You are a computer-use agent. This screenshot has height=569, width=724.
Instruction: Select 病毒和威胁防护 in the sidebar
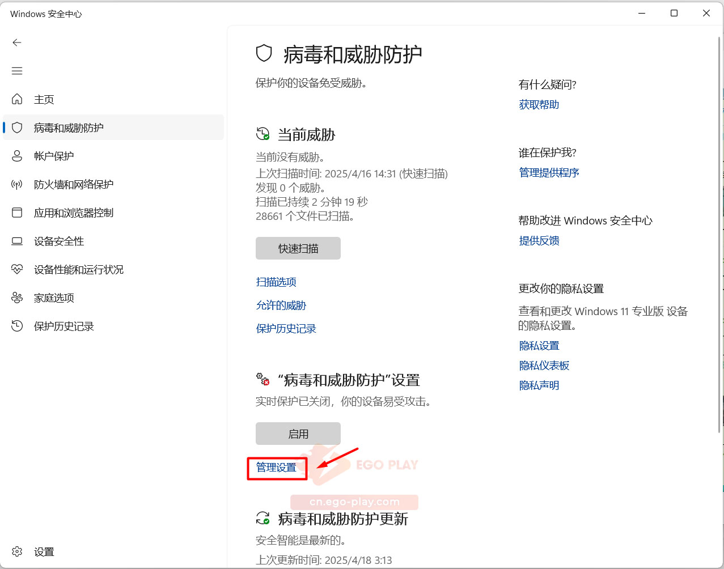pos(113,128)
